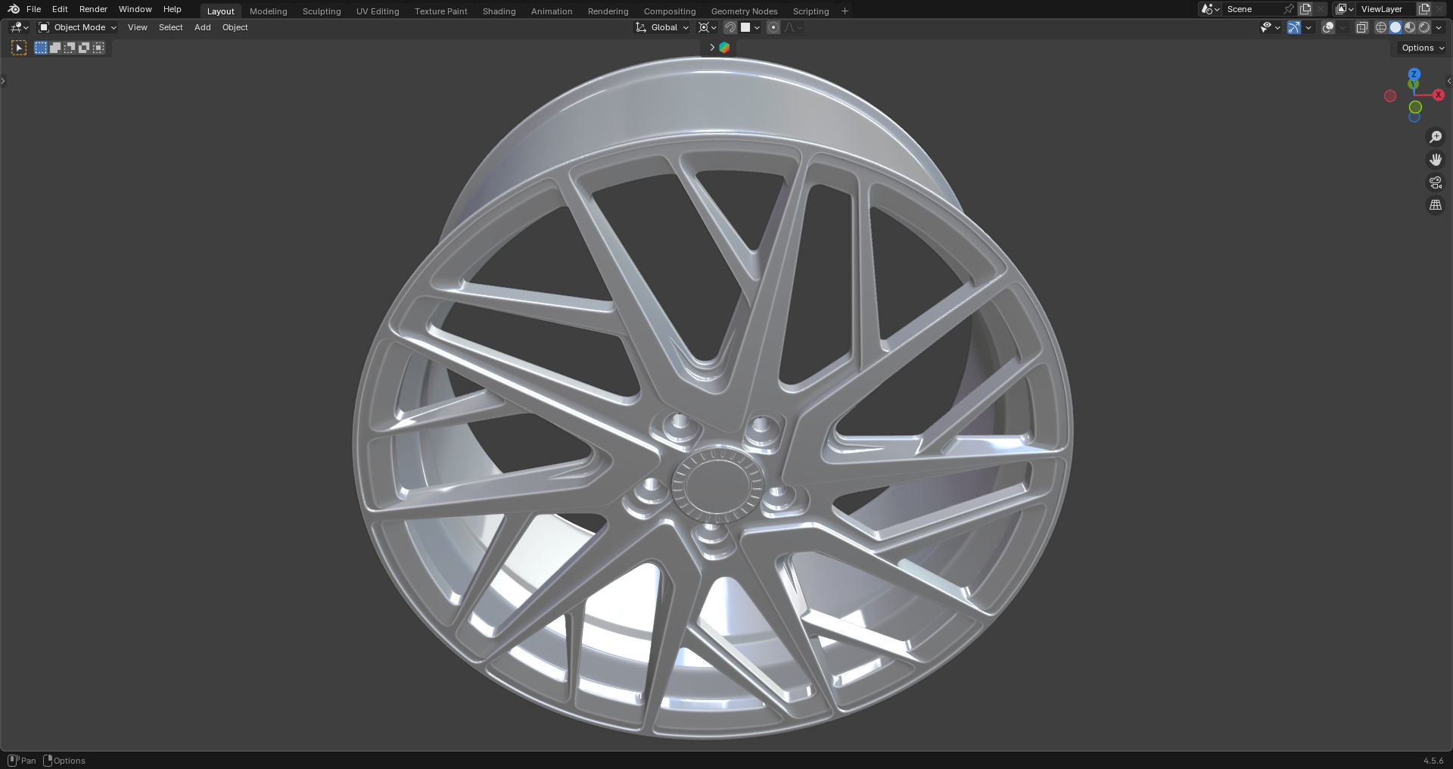Click the pan hand viewport icon
This screenshot has width=1453, height=769.
coord(1435,160)
